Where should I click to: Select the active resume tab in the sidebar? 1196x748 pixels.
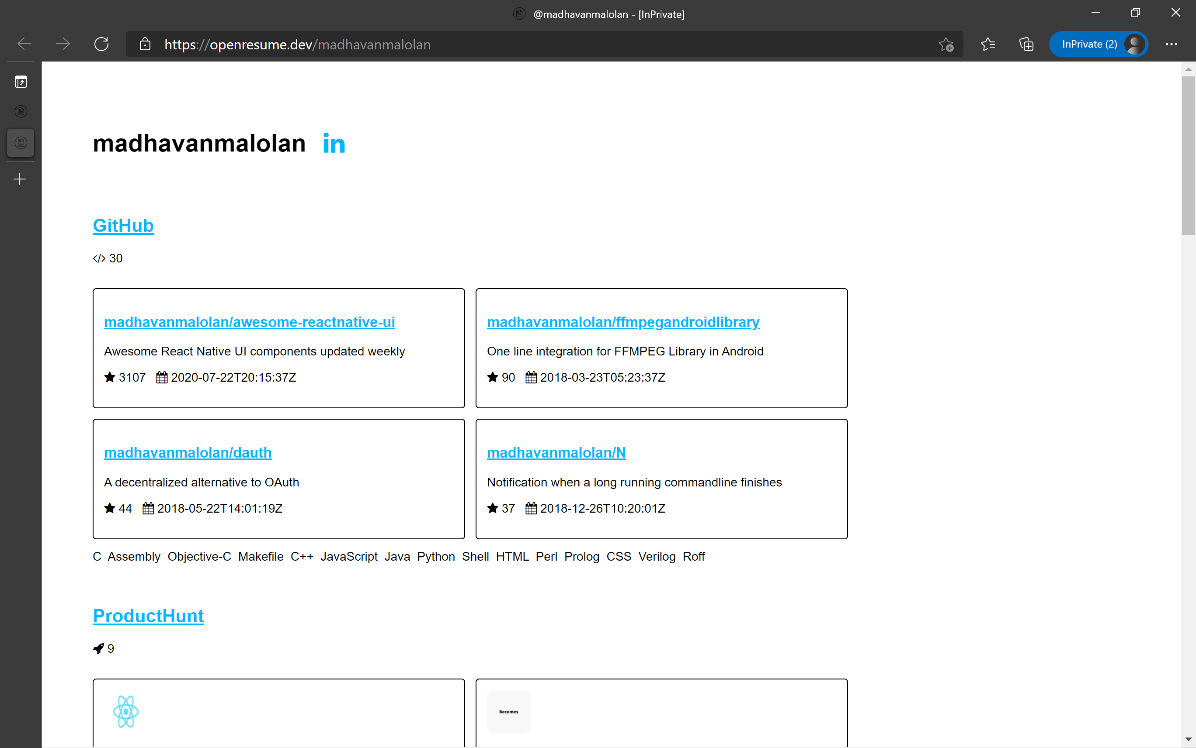point(20,142)
